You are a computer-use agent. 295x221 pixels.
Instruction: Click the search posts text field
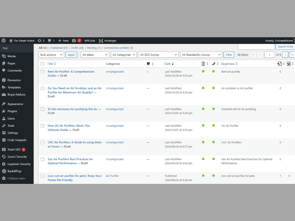tap(256, 47)
